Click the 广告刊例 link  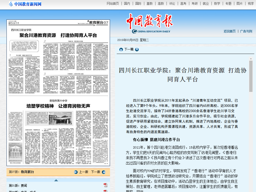click(x=246, y=31)
